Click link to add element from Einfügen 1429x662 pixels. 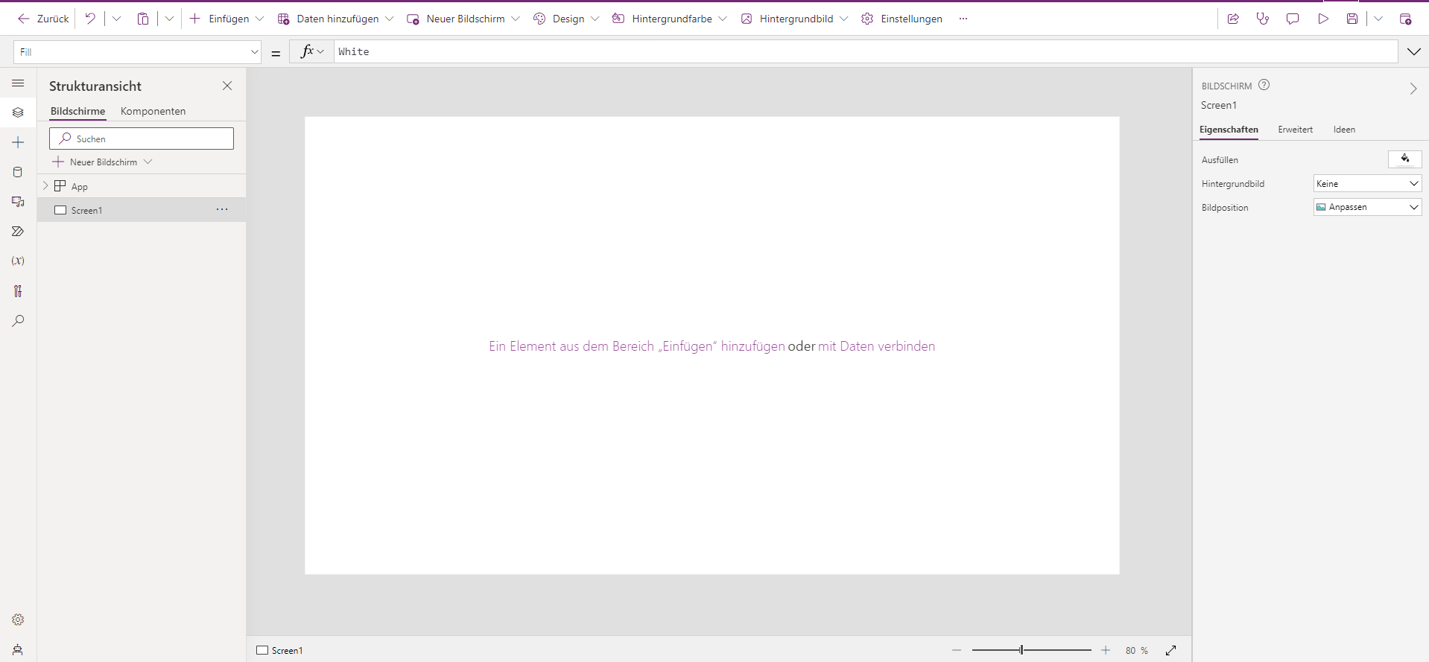(636, 346)
